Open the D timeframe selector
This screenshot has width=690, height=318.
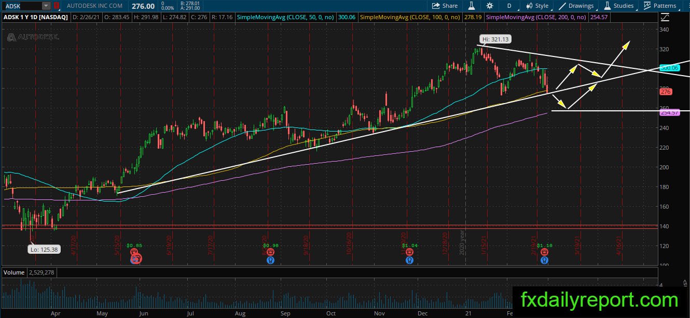click(509, 6)
